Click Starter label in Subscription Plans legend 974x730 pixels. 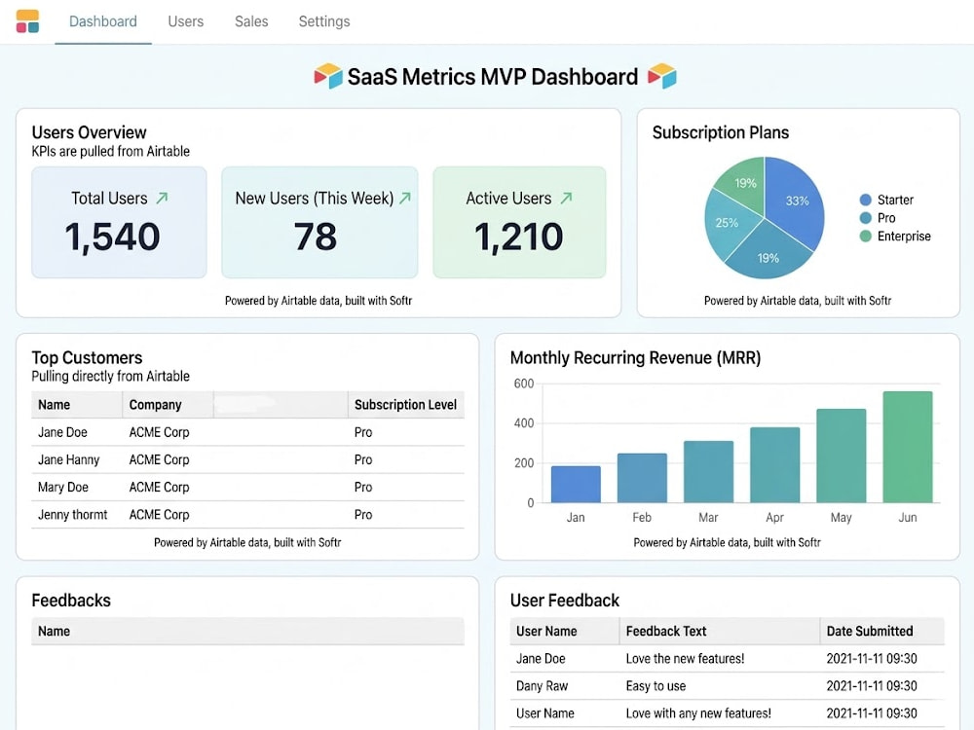click(x=895, y=200)
